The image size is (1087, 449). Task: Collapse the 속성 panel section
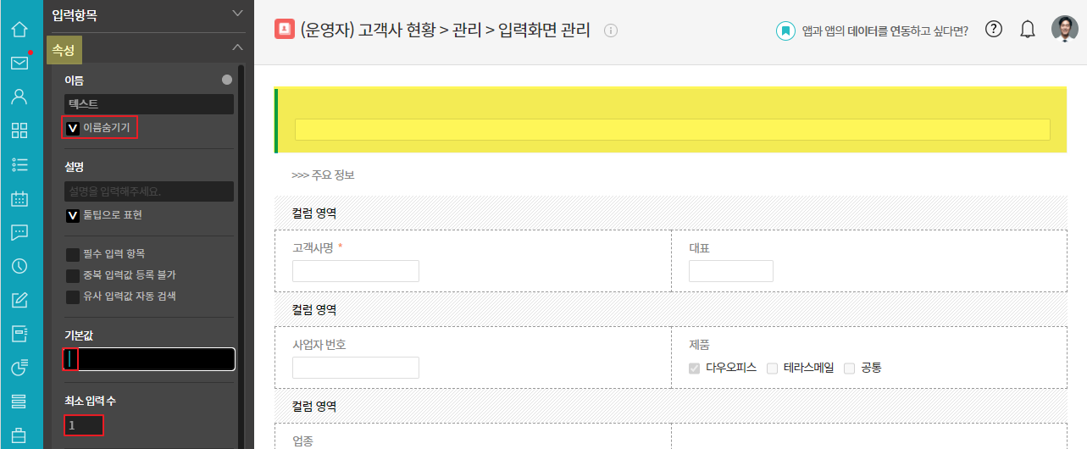pyautogui.click(x=237, y=48)
